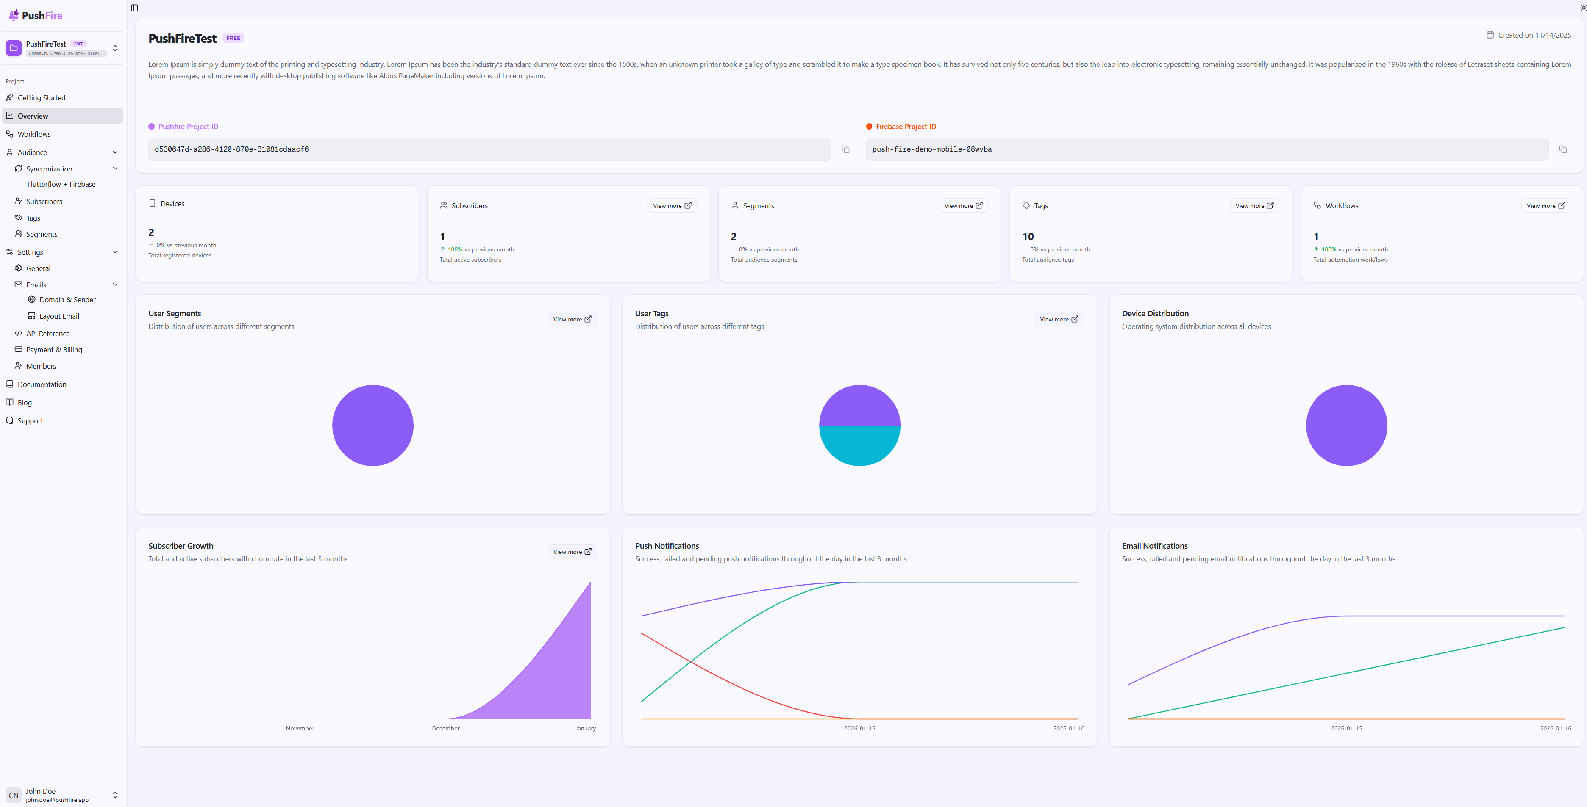Open the PushFireTest project switcher
1587x807 pixels.
coord(114,48)
